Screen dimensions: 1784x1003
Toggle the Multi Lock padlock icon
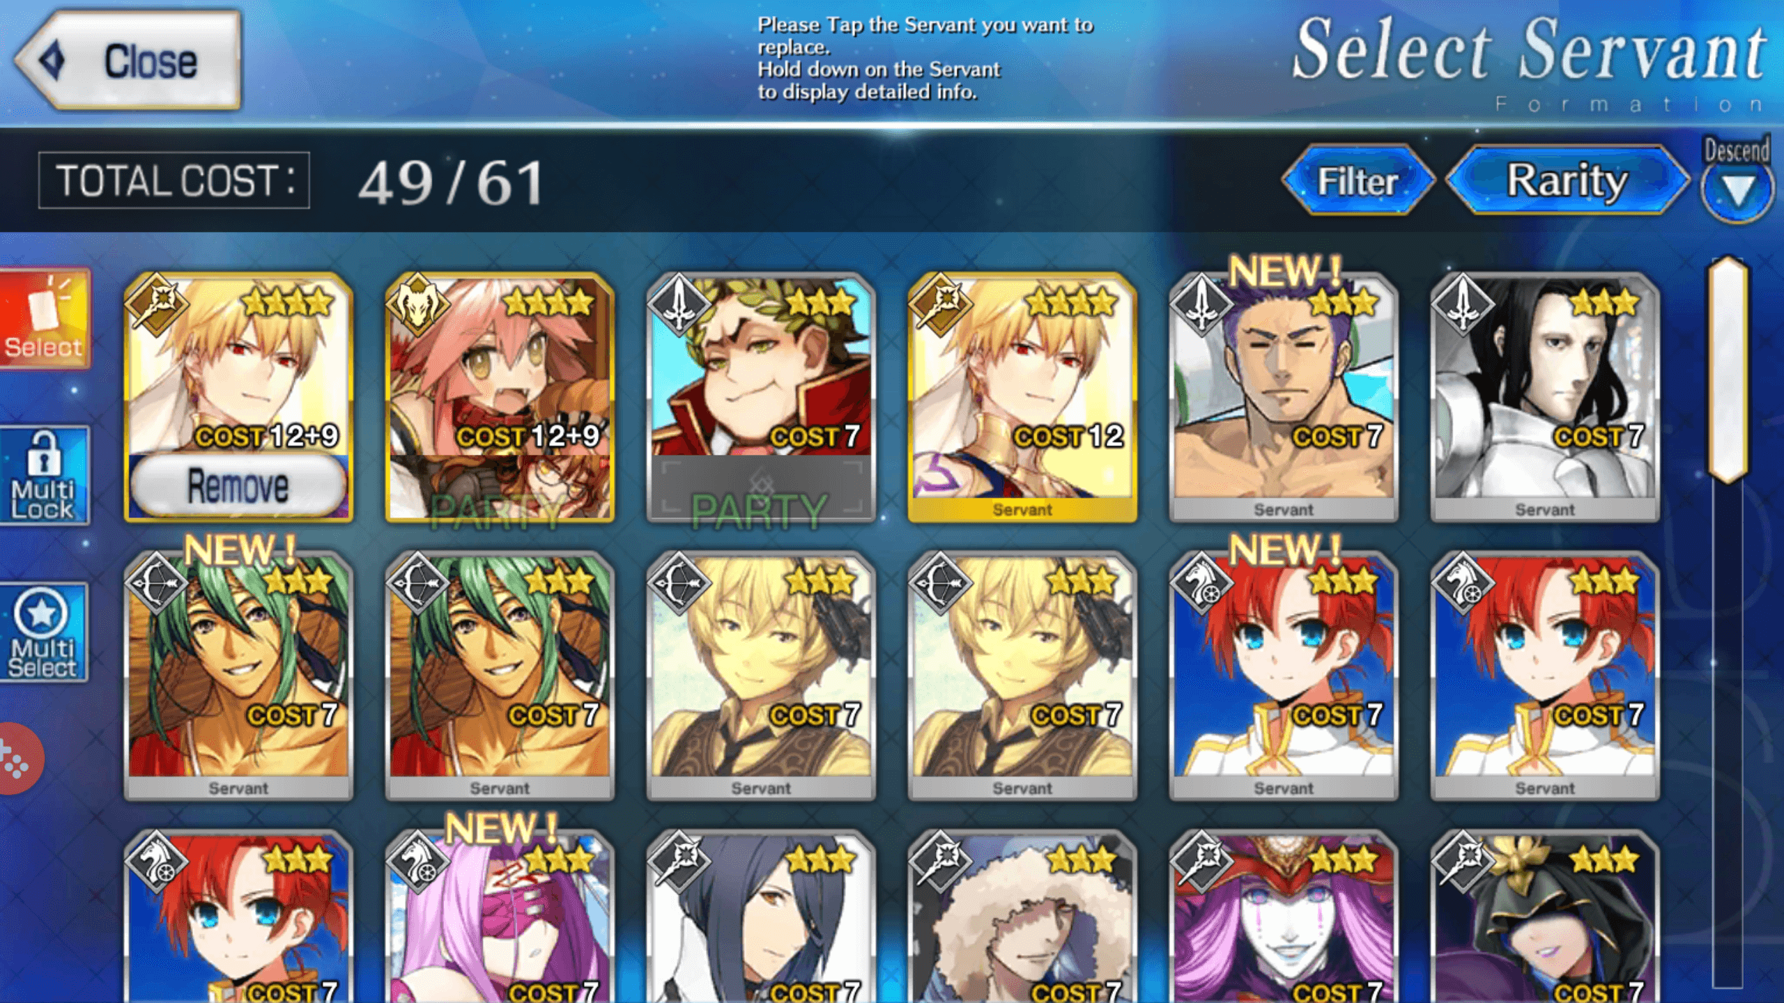click(x=45, y=475)
